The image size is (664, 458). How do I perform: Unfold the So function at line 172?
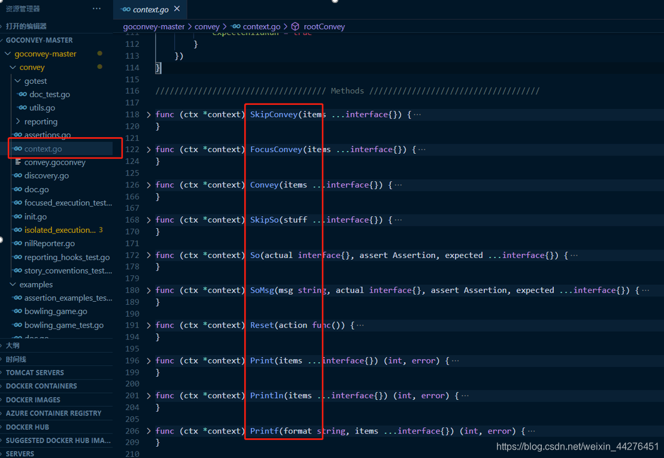[x=148, y=255]
